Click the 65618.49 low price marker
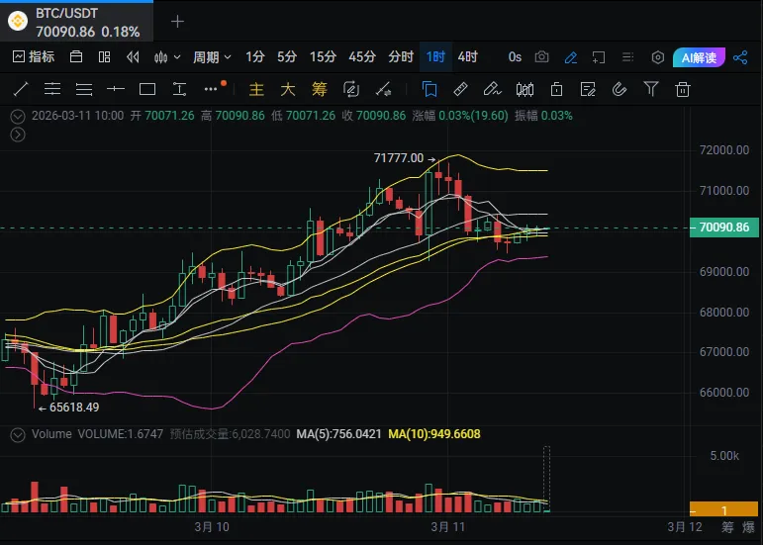 click(x=74, y=408)
